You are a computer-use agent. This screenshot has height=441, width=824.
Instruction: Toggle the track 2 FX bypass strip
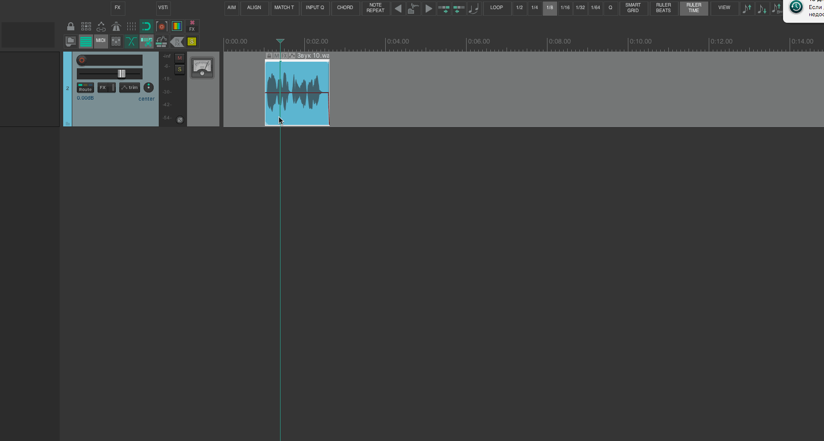tap(113, 87)
